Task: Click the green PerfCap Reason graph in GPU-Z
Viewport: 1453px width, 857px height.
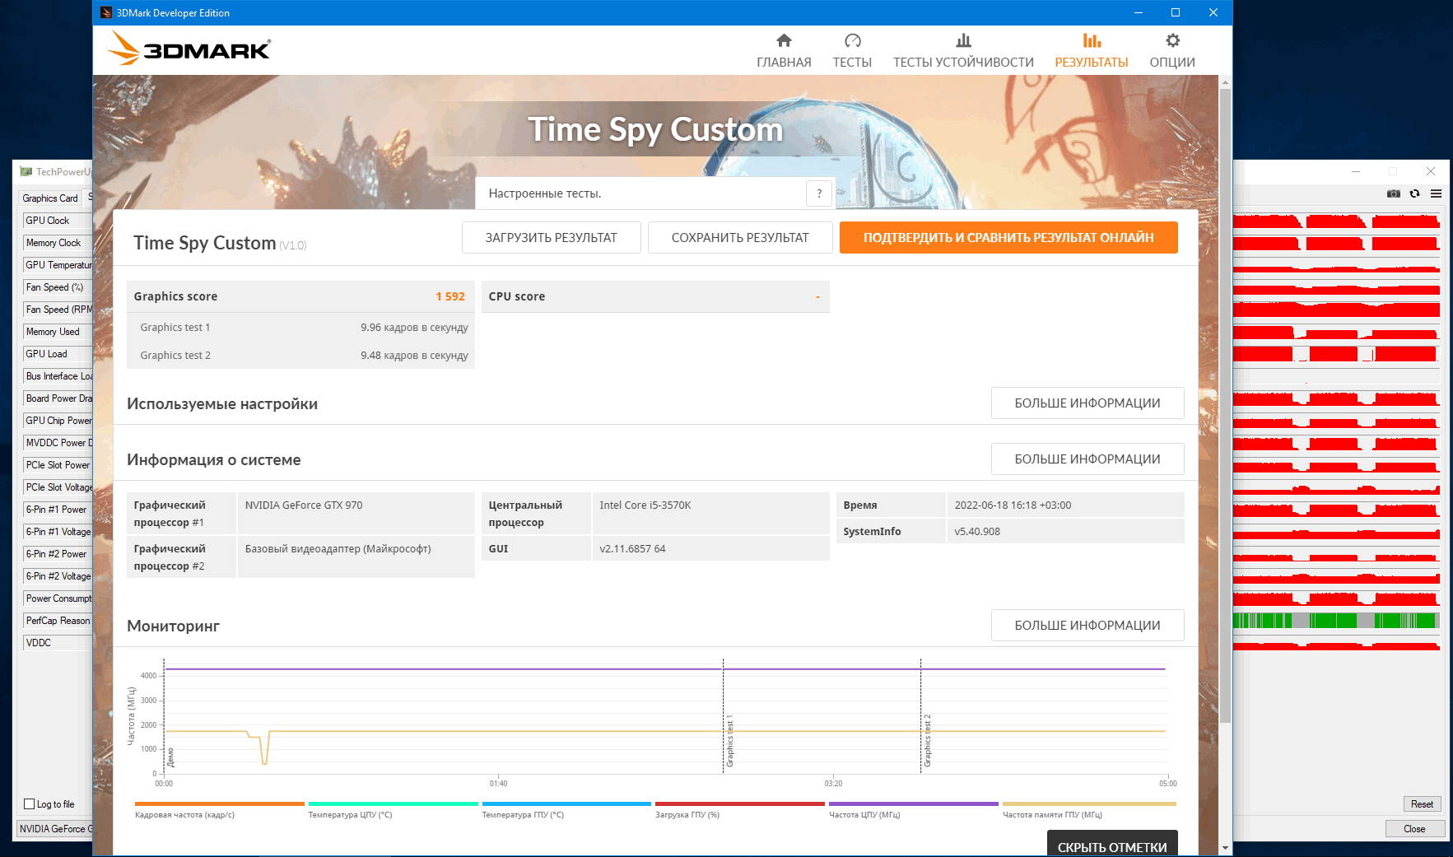Action: click(x=1336, y=621)
